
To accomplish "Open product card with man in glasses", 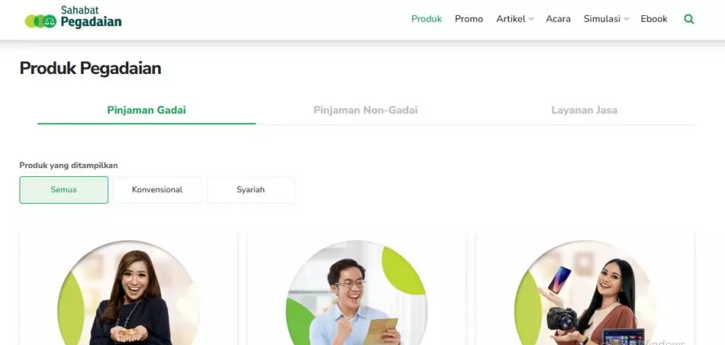I will (357, 289).
